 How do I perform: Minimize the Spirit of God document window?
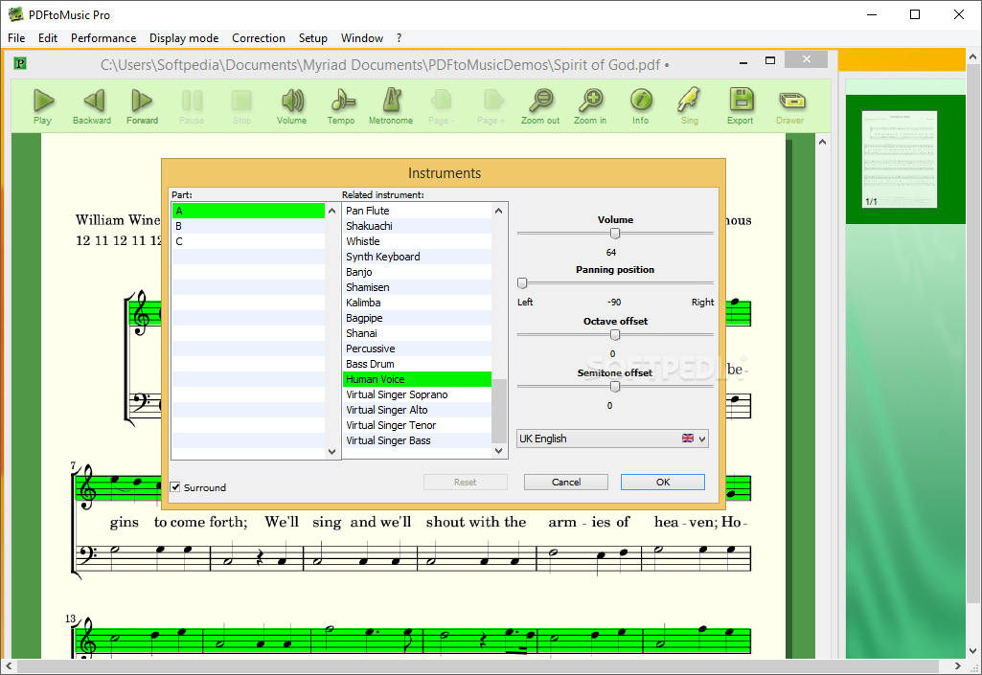click(x=743, y=62)
